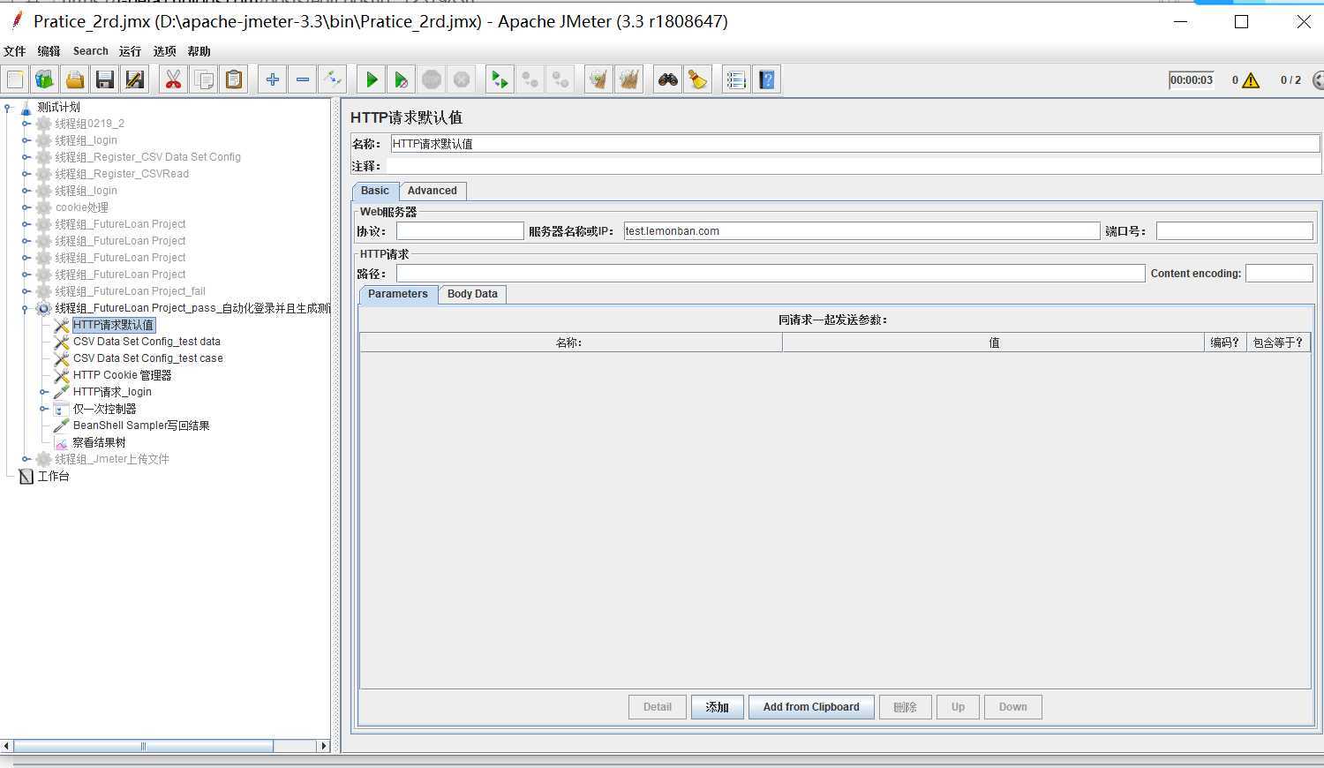Click the 添加 button
Image resolution: width=1324 pixels, height=768 pixels.
click(x=717, y=707)
